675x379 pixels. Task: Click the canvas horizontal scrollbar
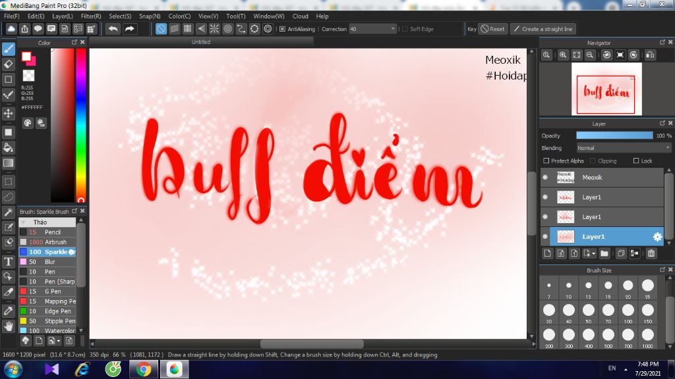point(312,344)
